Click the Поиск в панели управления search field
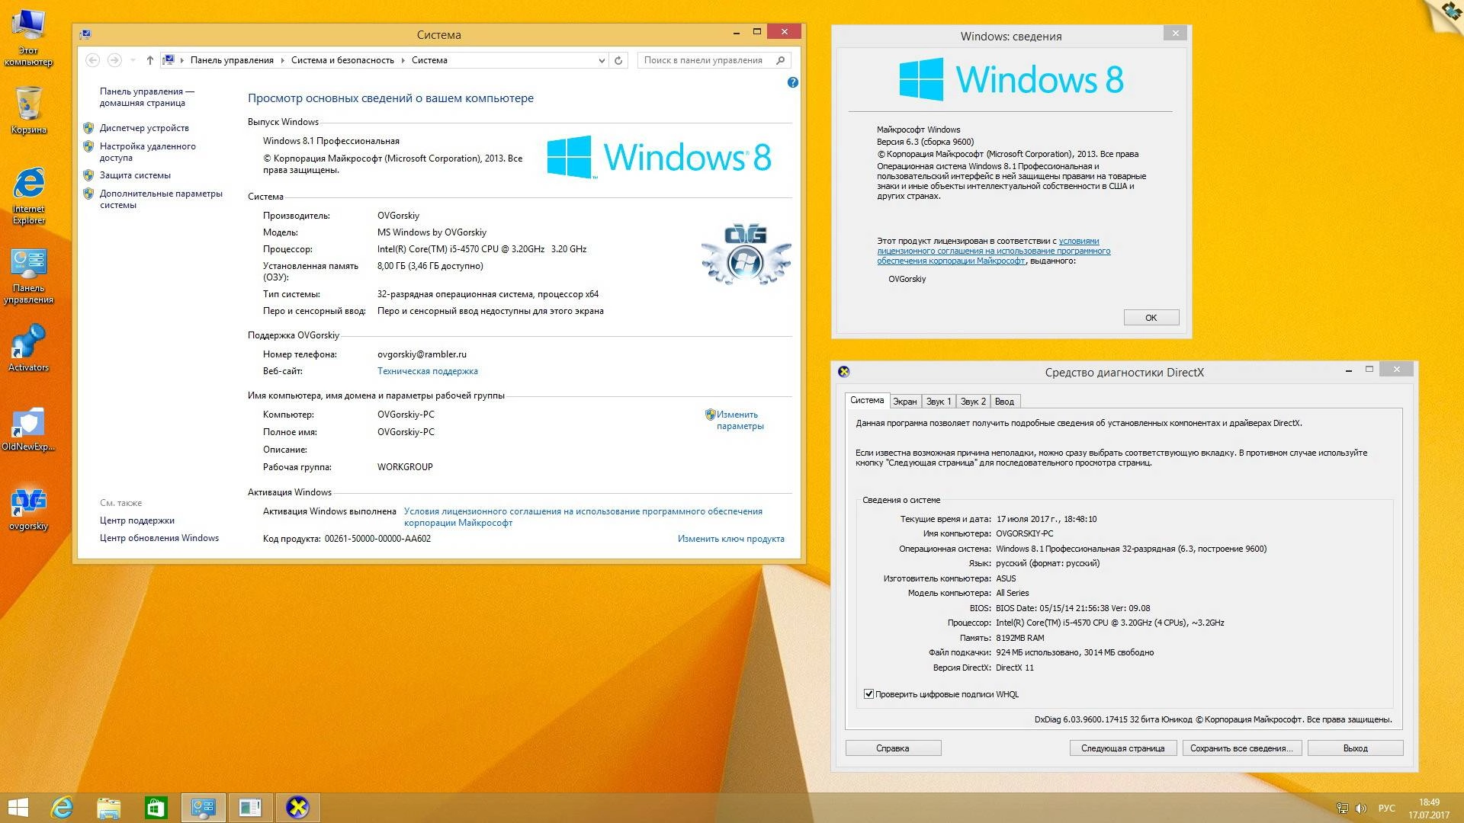This screenshot has width=1464, height=823. click(709, 60)
